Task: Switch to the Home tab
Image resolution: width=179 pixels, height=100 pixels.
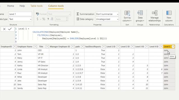Action: pyautogui.click(x=11, y=6)
